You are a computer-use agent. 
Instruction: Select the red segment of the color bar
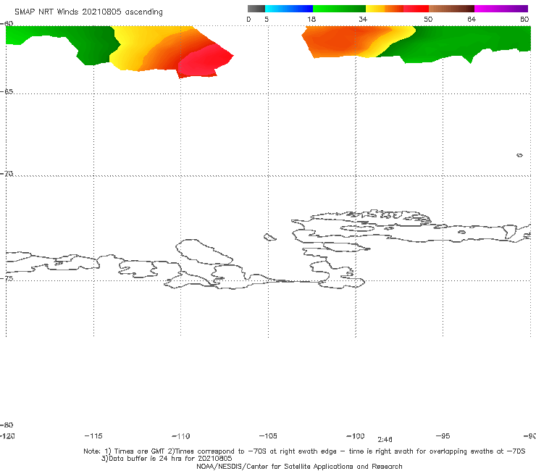point(416,9)
